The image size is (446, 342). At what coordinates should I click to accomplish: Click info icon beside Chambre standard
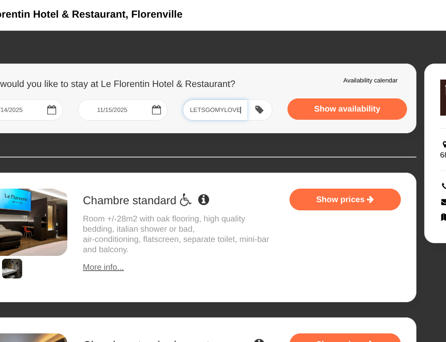(x=204, y=200)
